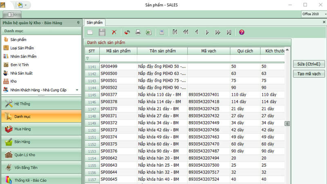Click quick access toolbar customize icon
The width and height of the screenshot is (327, 184).
click(20, 5)
